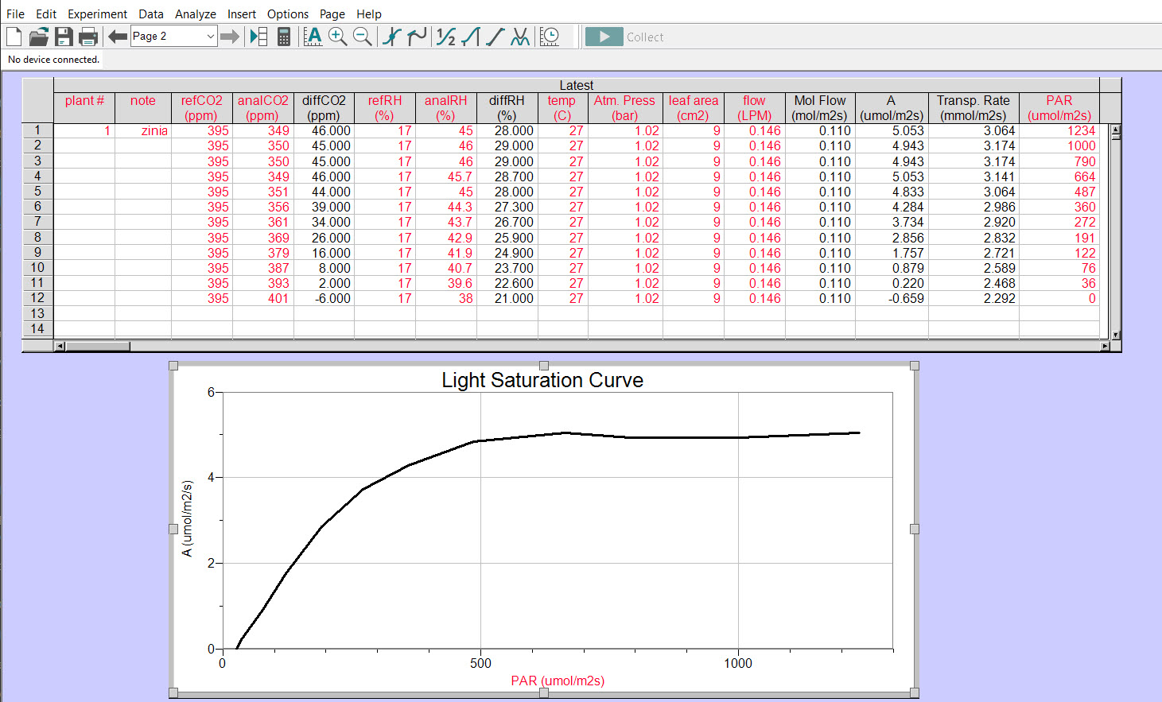Open the Data Collection clock icon
The image size is (1162, 702).
click(550, 37)
